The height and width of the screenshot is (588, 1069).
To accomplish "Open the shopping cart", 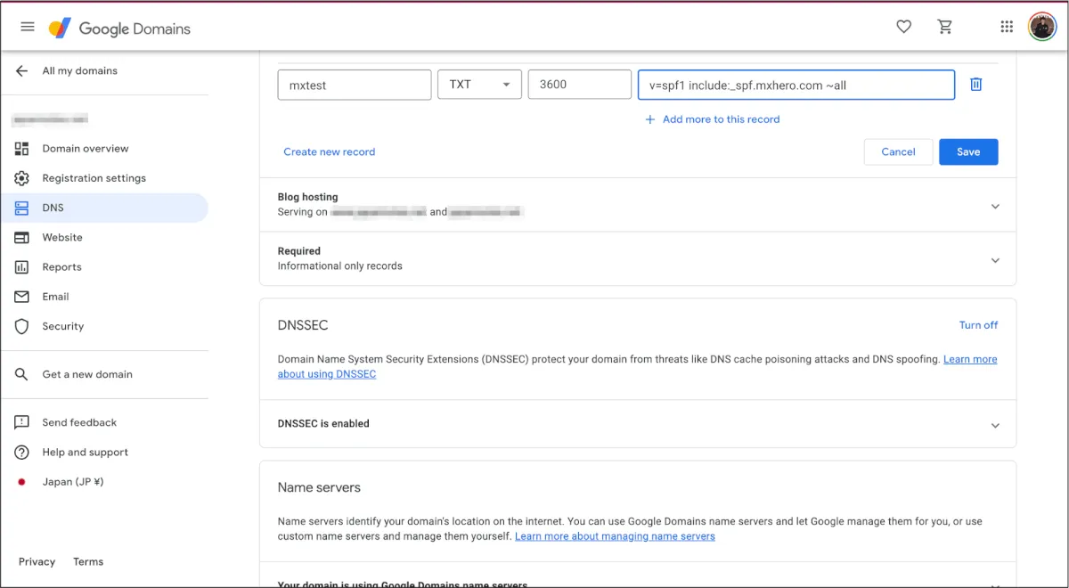I will [945, 27].
